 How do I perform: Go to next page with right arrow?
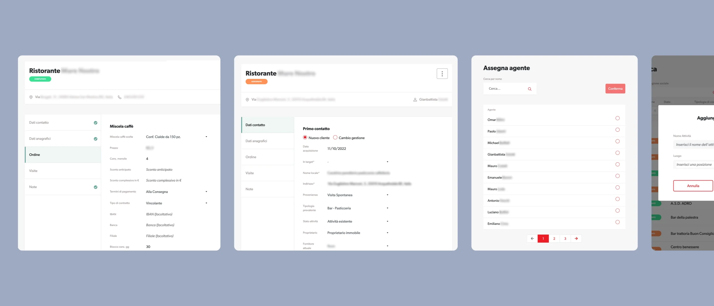click(576, 238)
